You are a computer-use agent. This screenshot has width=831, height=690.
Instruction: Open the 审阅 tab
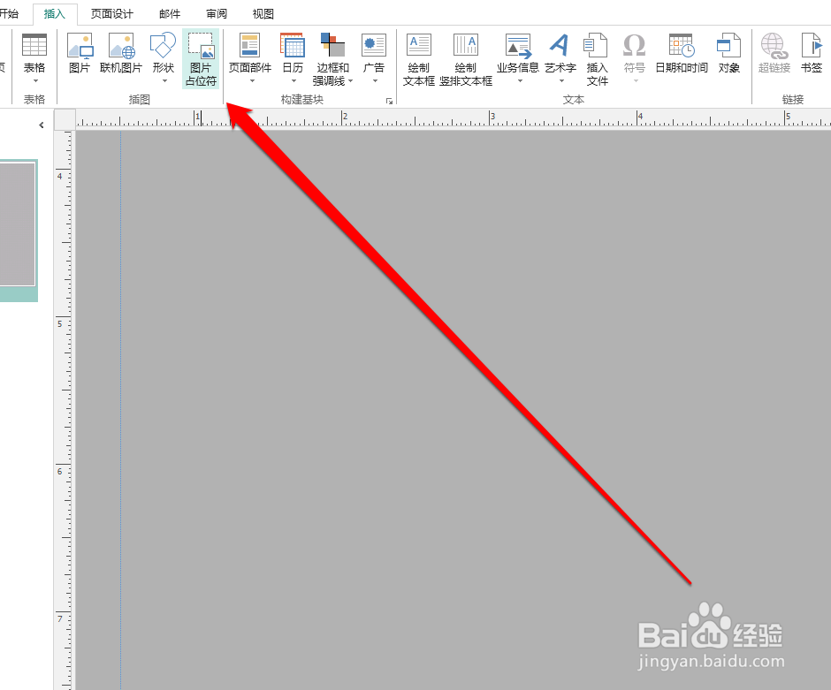coord(217,14)
